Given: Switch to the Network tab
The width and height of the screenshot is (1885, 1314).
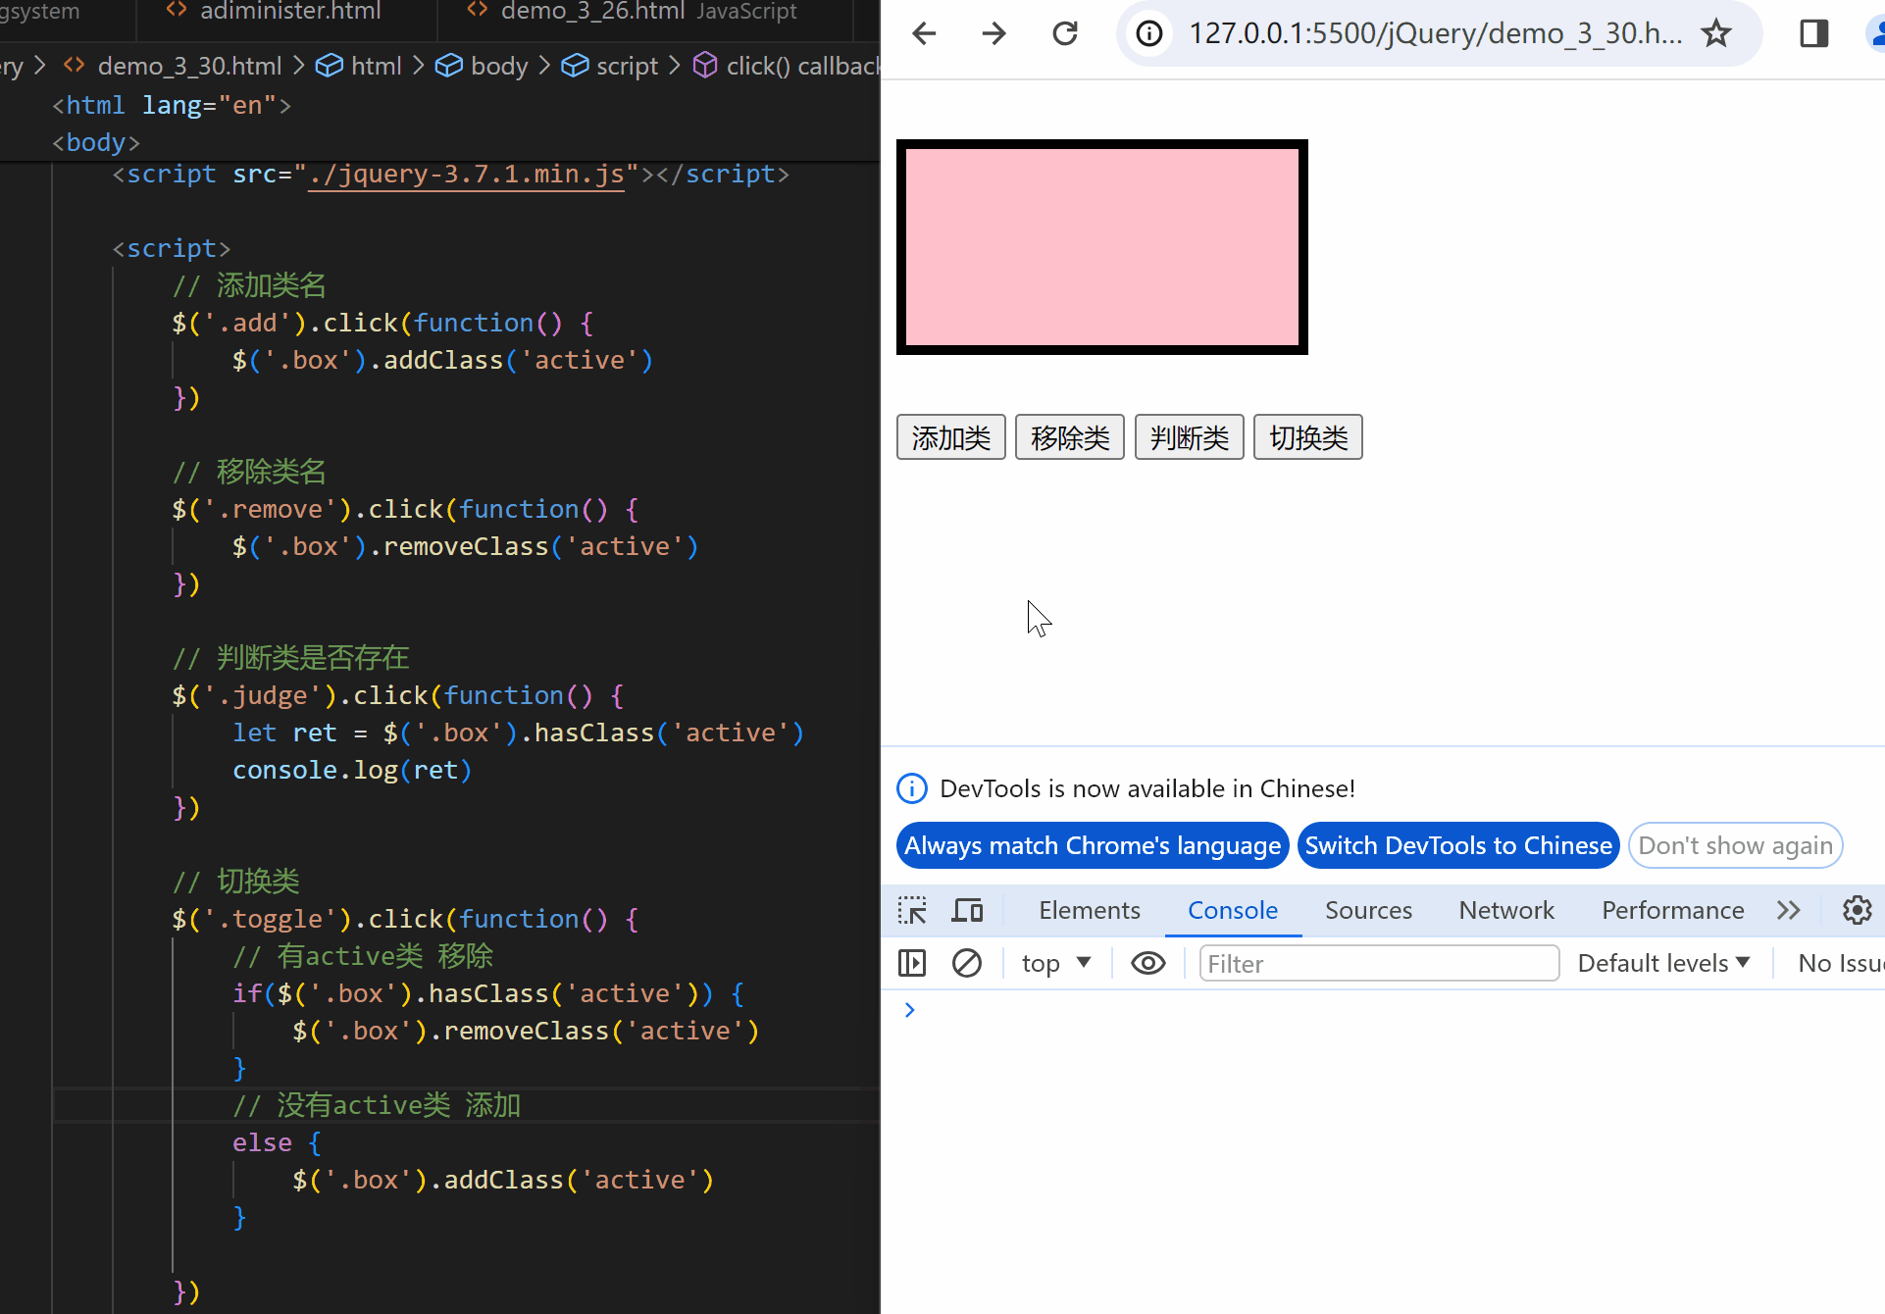Looking at the screenshot, I should [1505, 910].
